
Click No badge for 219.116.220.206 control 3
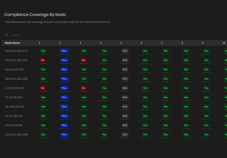84,60
